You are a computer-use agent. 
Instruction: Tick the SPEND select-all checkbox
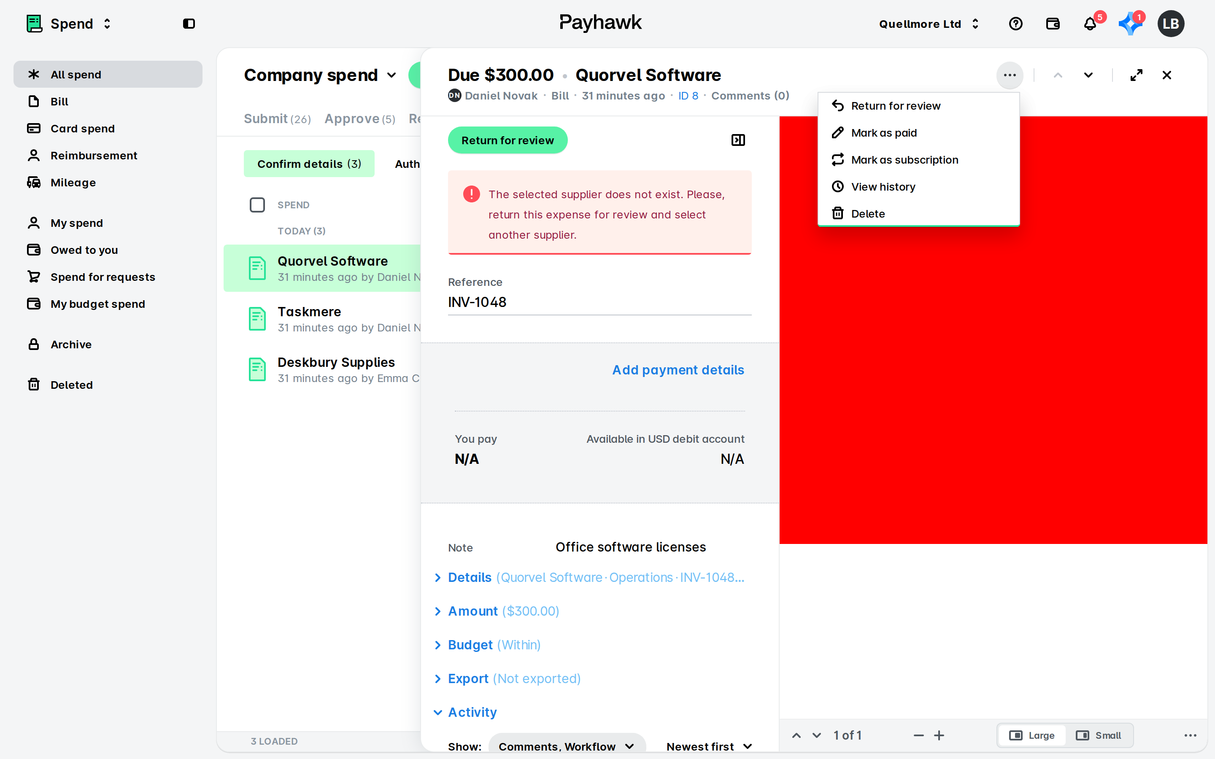pos(257,205)
